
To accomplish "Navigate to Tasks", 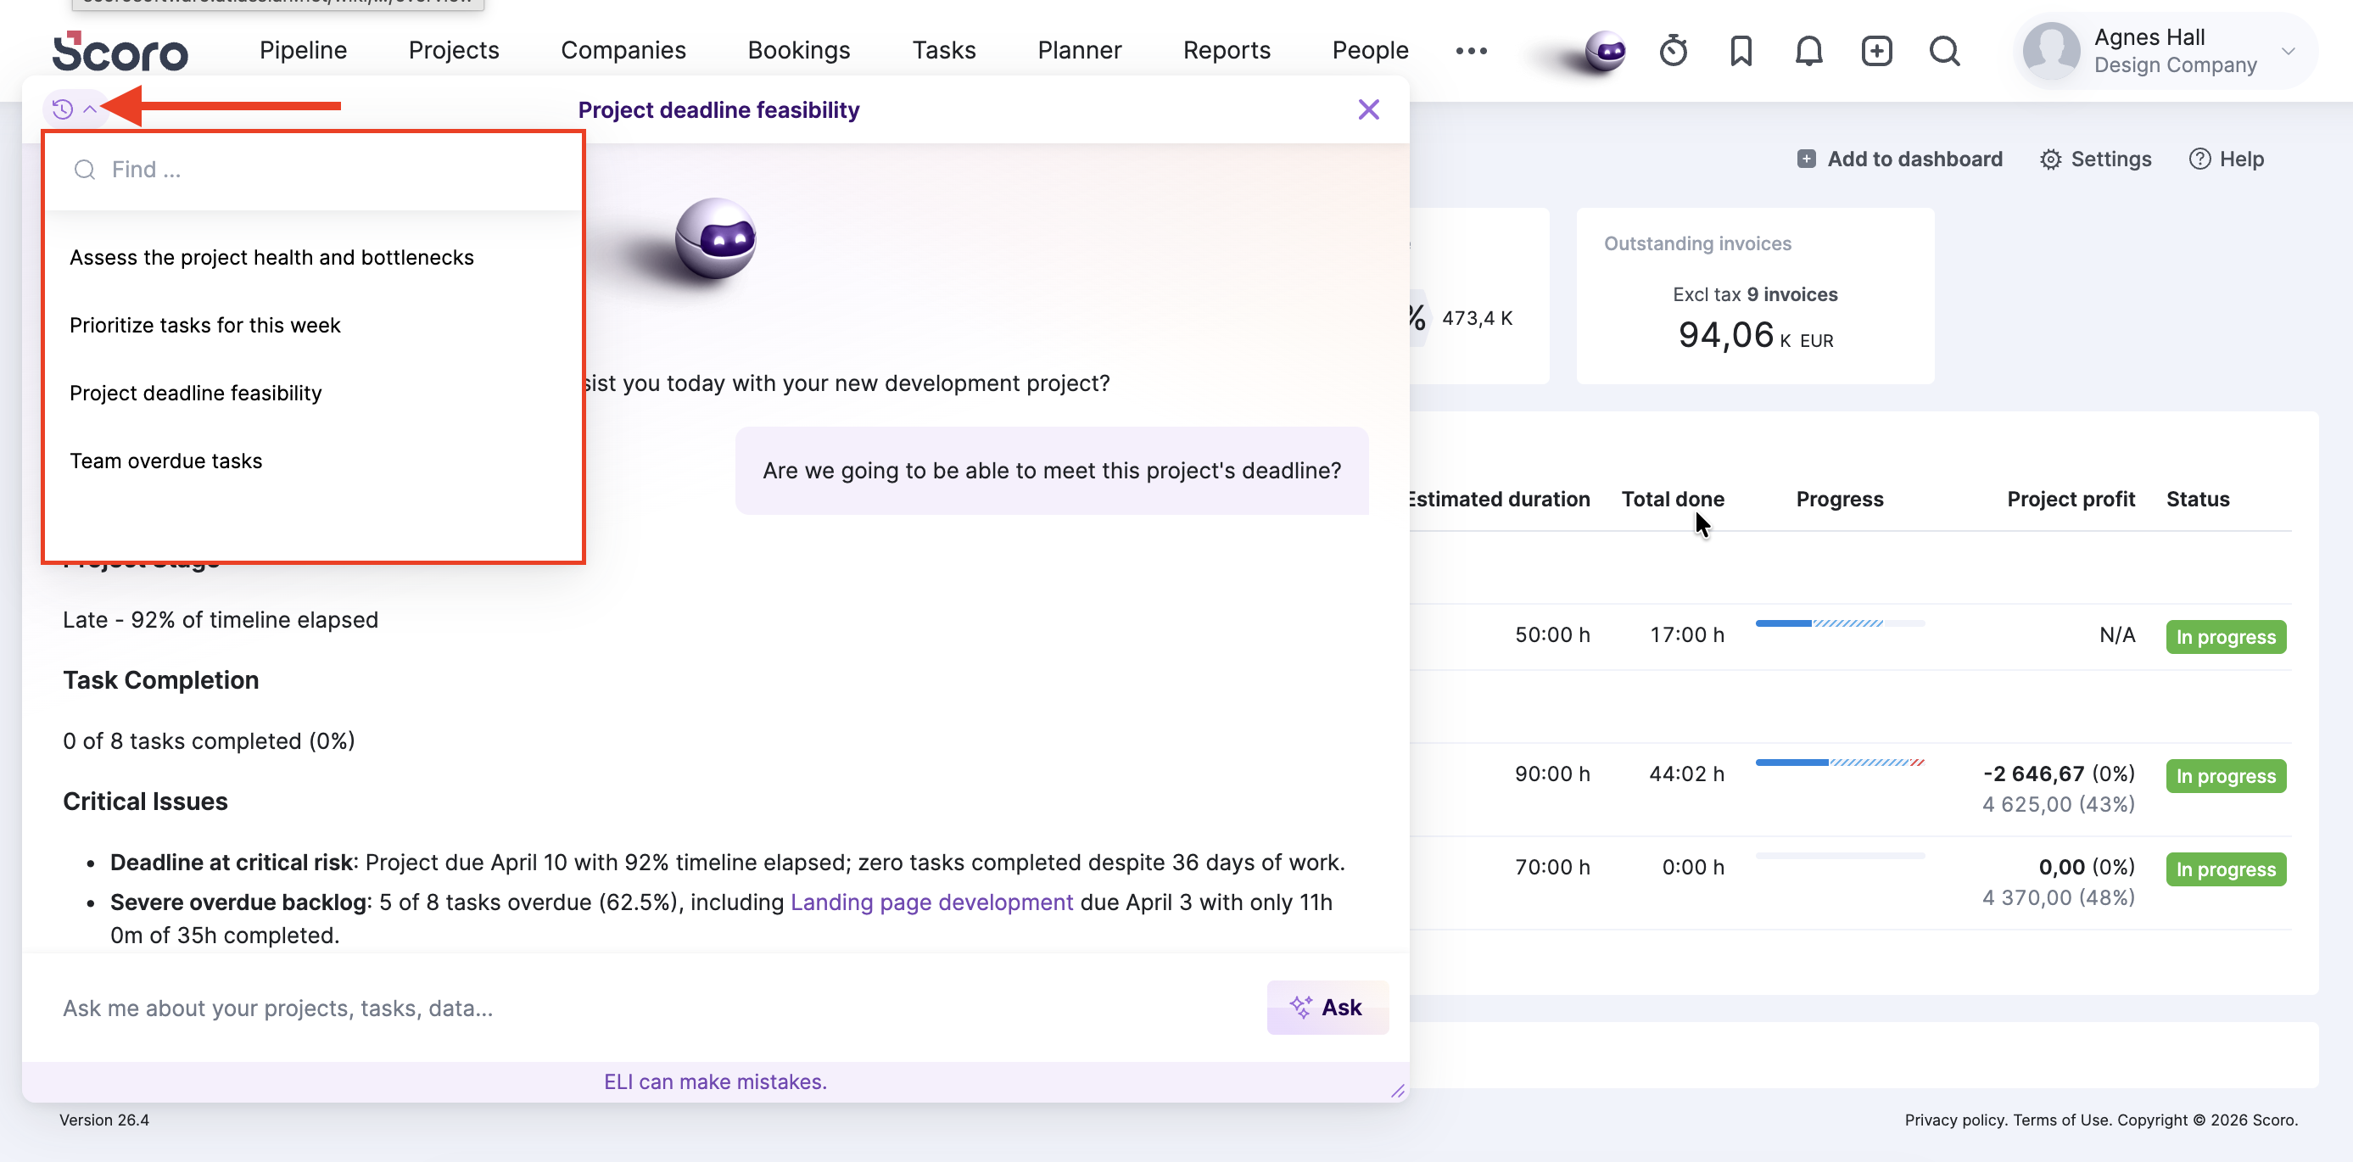I will (x=943, y=50).
